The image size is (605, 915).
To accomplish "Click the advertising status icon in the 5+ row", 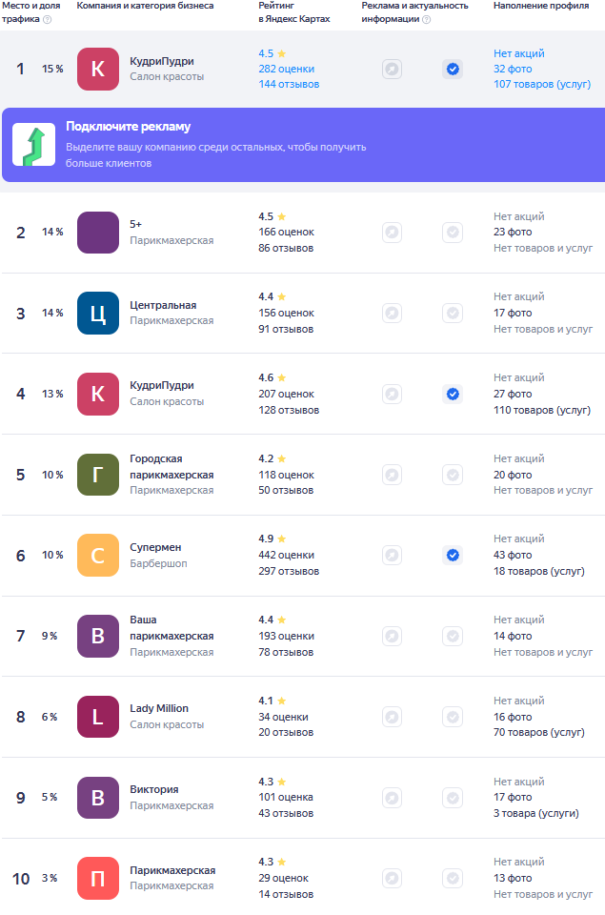I will point(392,233).
